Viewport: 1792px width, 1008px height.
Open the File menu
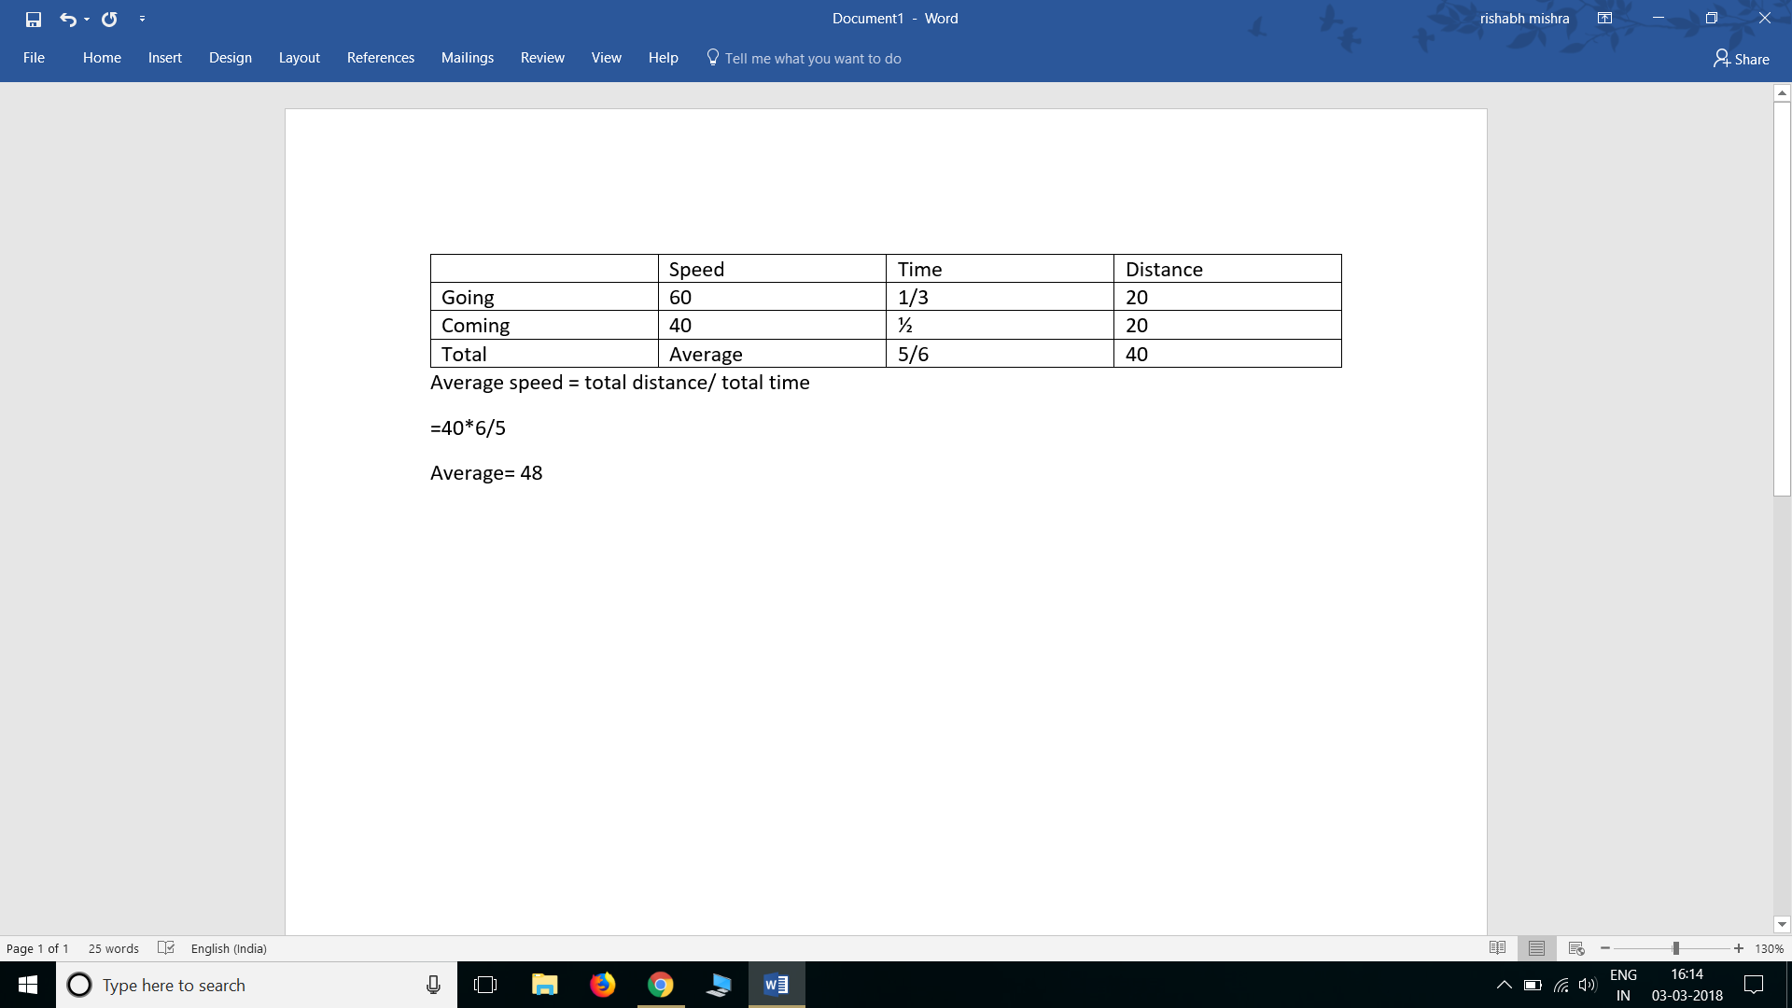(34, 58)
